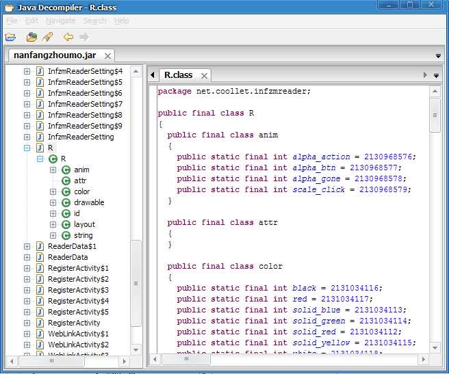
Task: Expand the drawable node
Action: 53,202
